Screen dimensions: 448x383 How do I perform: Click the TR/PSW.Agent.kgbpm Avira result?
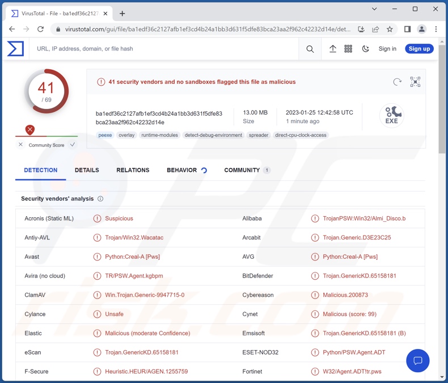(x=134, y=276)
